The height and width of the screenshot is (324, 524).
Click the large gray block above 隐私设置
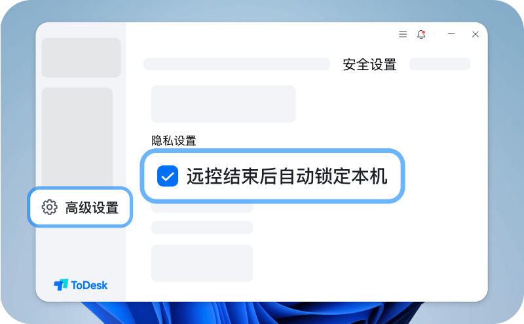tap(223, 104)
